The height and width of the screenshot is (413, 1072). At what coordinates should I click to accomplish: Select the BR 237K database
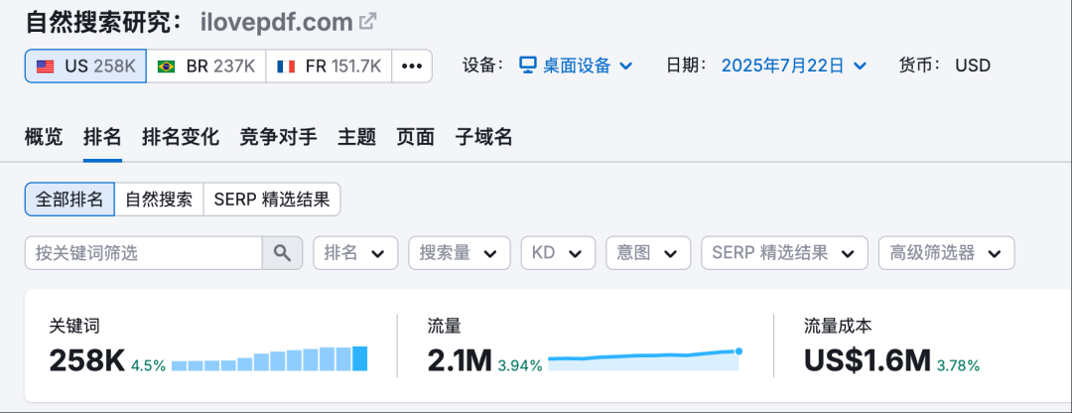(205, 67)
